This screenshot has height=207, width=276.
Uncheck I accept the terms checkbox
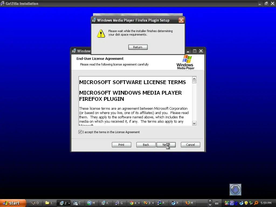pyautogui.click(x=80, y=132)
